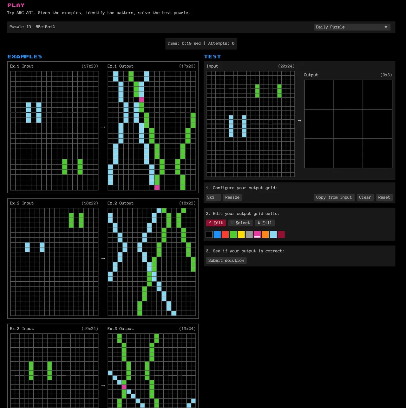This screenshot has height=408, width=406.
Task: Click the EXAMPLES heading
Action: pyautogui.click(x=25, y=57)
